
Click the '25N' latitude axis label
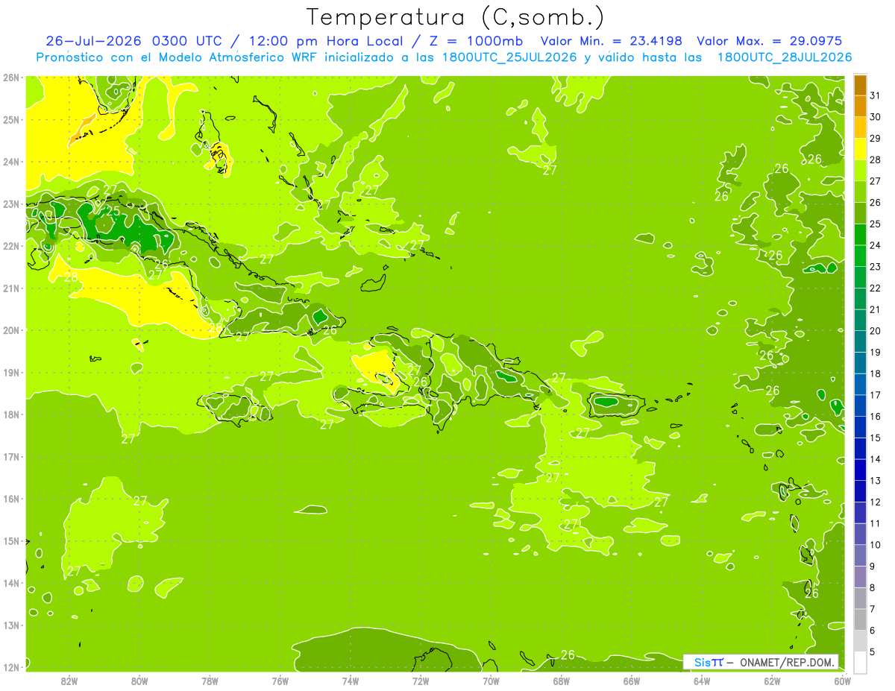click(x=10, y=120)
